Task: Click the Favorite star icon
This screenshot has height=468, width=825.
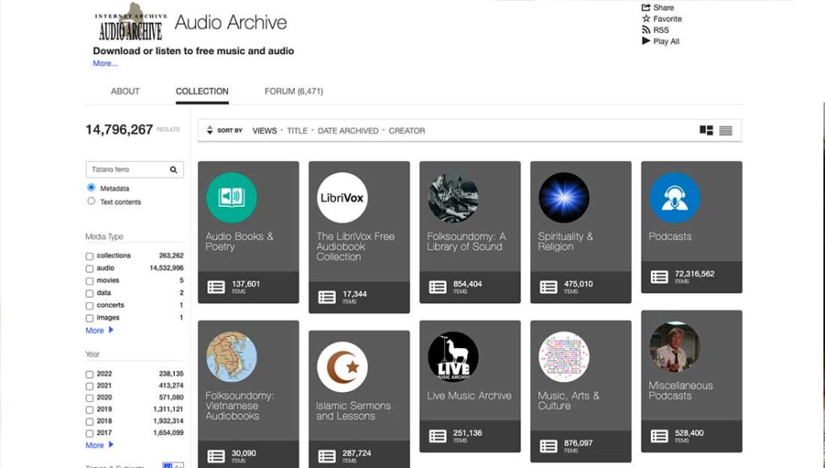Action: (x=646, y=19)
